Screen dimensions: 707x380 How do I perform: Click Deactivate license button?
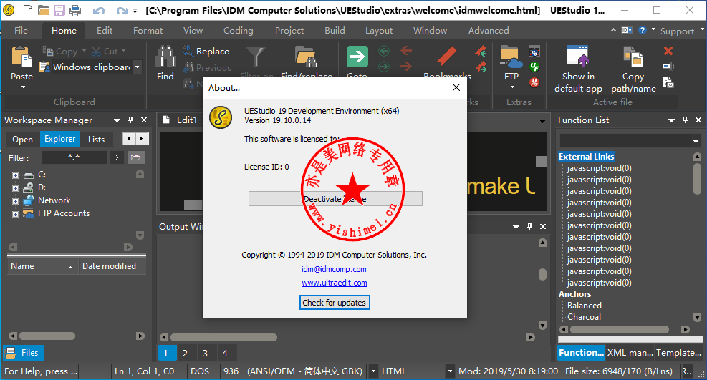[x=335, y=198]
